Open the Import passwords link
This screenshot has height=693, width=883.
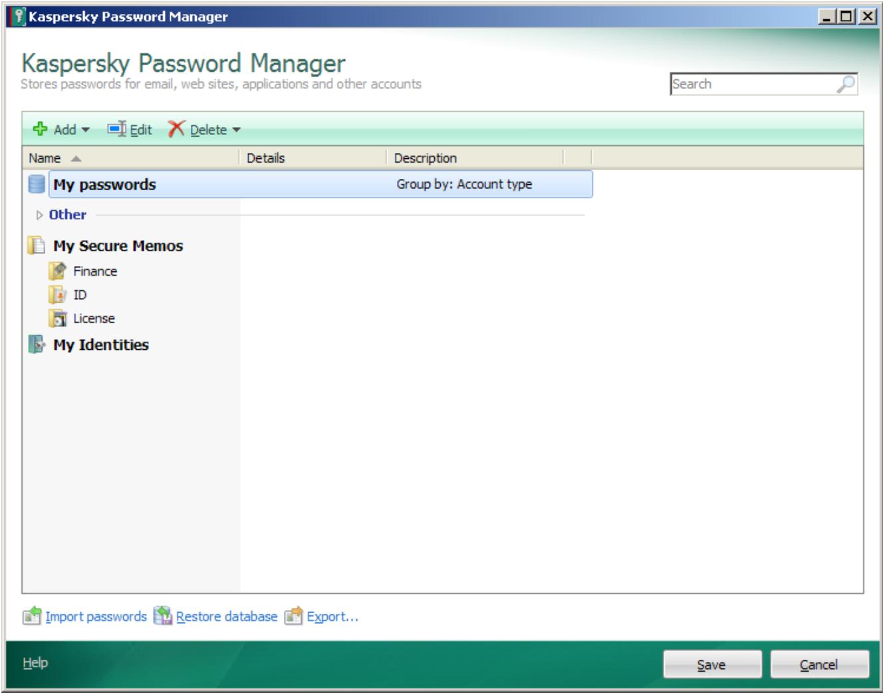[x=96, y=617]
